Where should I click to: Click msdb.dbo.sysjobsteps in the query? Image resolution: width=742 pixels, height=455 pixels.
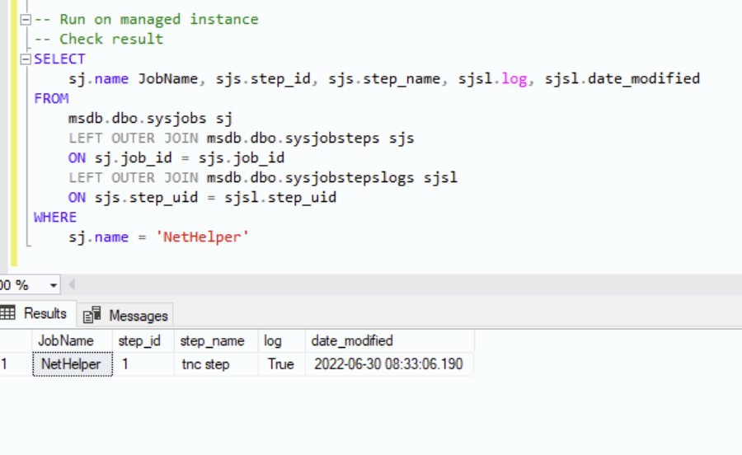point(293,138)
